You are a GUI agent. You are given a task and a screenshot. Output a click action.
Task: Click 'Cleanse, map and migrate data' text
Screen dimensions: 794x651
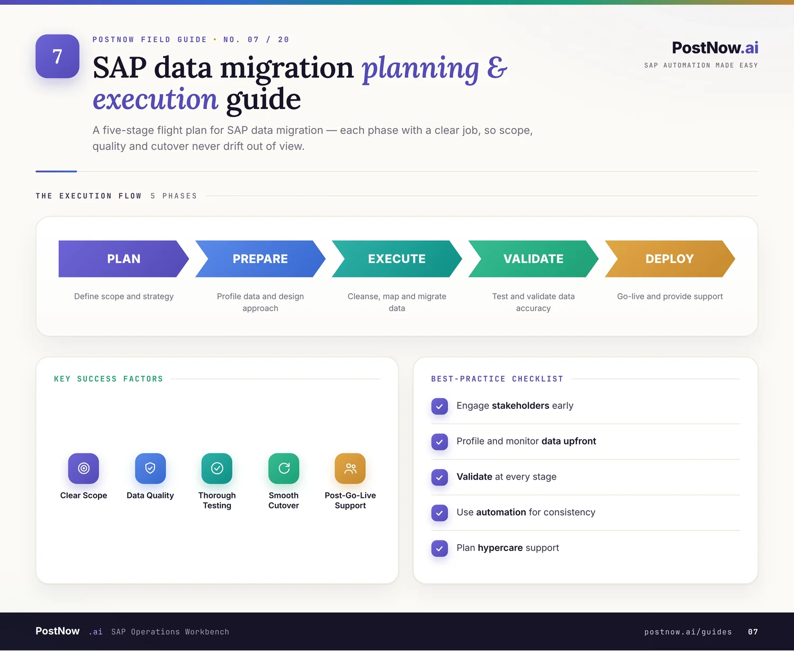coord(397,302)
